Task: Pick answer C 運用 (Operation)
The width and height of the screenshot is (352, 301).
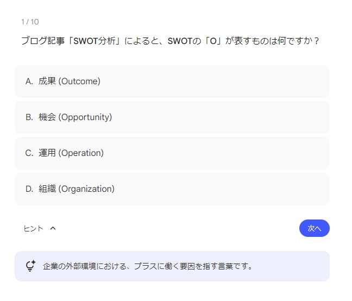Action: click(172, 153)
